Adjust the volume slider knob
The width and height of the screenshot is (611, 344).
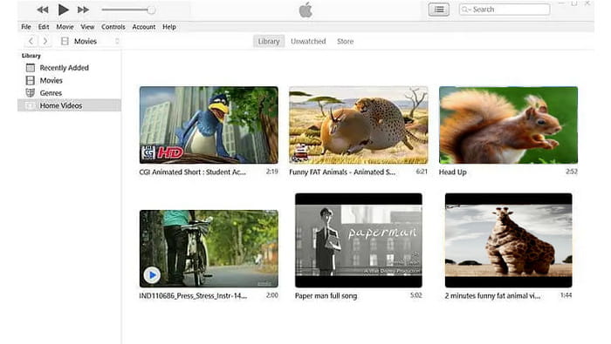click(151, 10)
